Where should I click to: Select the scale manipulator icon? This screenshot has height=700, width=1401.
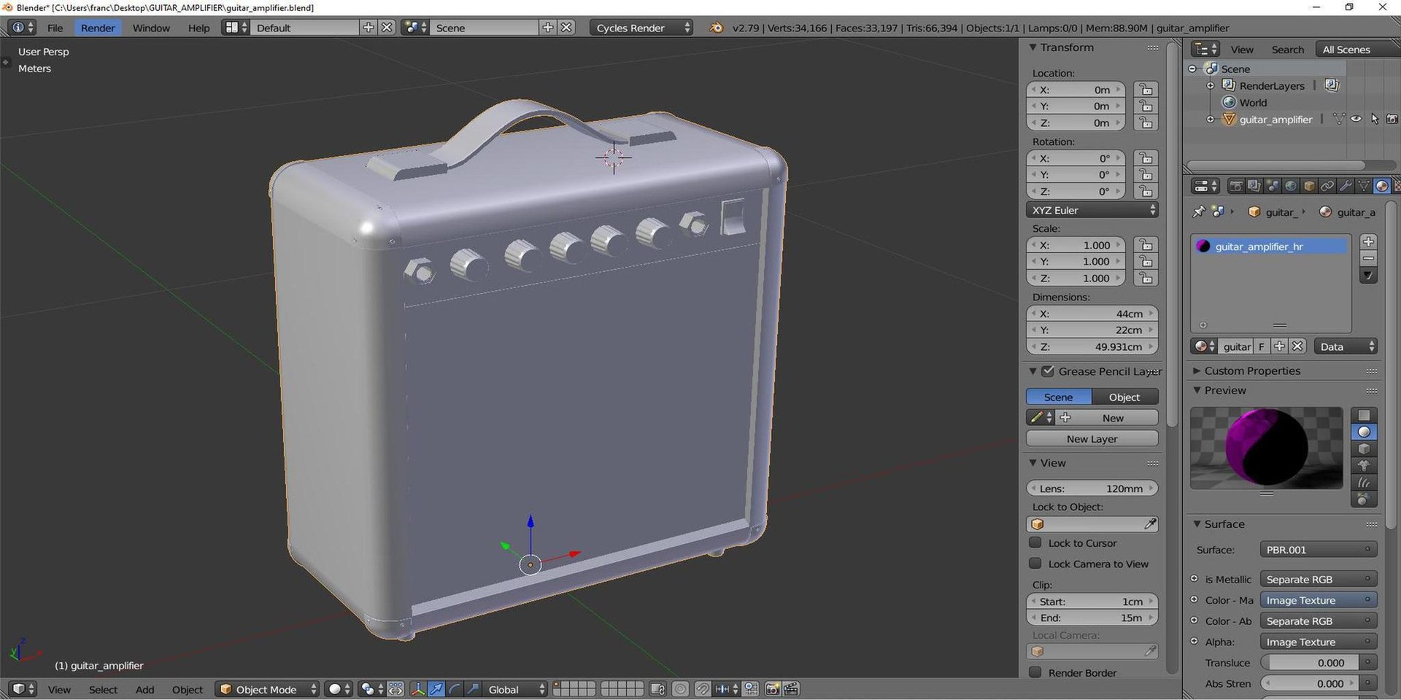click(473, 689)
